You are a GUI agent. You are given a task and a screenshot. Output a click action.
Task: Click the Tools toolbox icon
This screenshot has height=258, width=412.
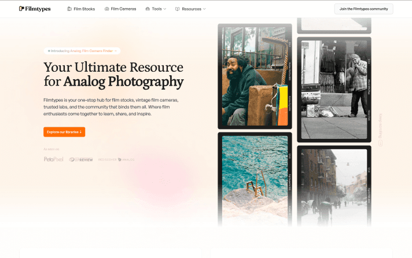148,9
